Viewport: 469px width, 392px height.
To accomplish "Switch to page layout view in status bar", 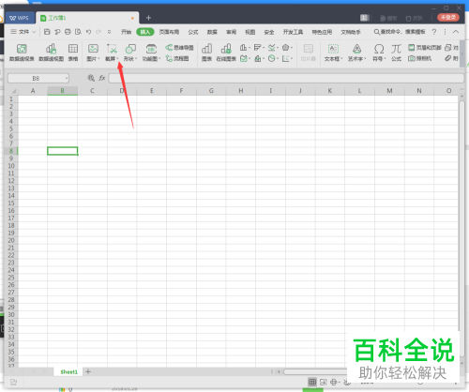I will point(324,382).
